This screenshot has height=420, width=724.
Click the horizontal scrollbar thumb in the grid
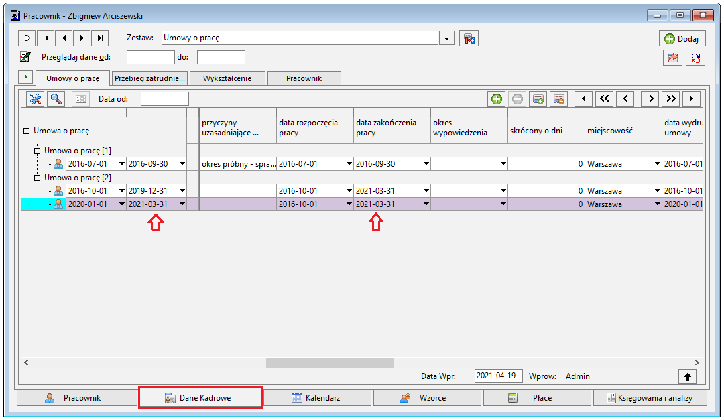[330, 363]
